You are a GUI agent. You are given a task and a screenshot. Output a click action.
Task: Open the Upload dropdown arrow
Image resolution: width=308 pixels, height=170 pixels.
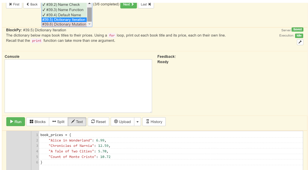tap(137, 122)
